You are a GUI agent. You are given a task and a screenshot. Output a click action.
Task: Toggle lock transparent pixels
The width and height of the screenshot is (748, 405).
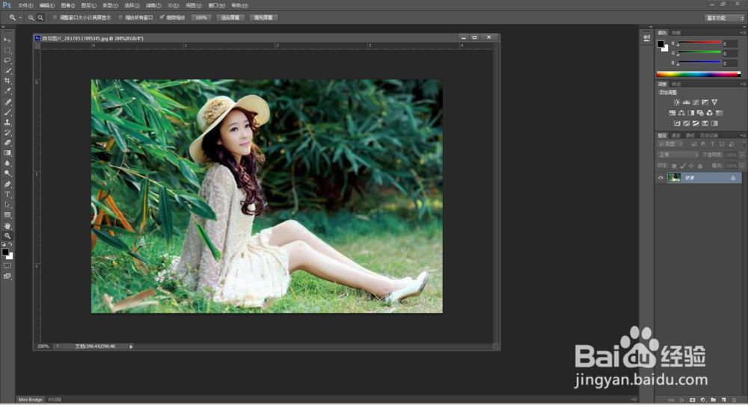(x=674, y=166)
